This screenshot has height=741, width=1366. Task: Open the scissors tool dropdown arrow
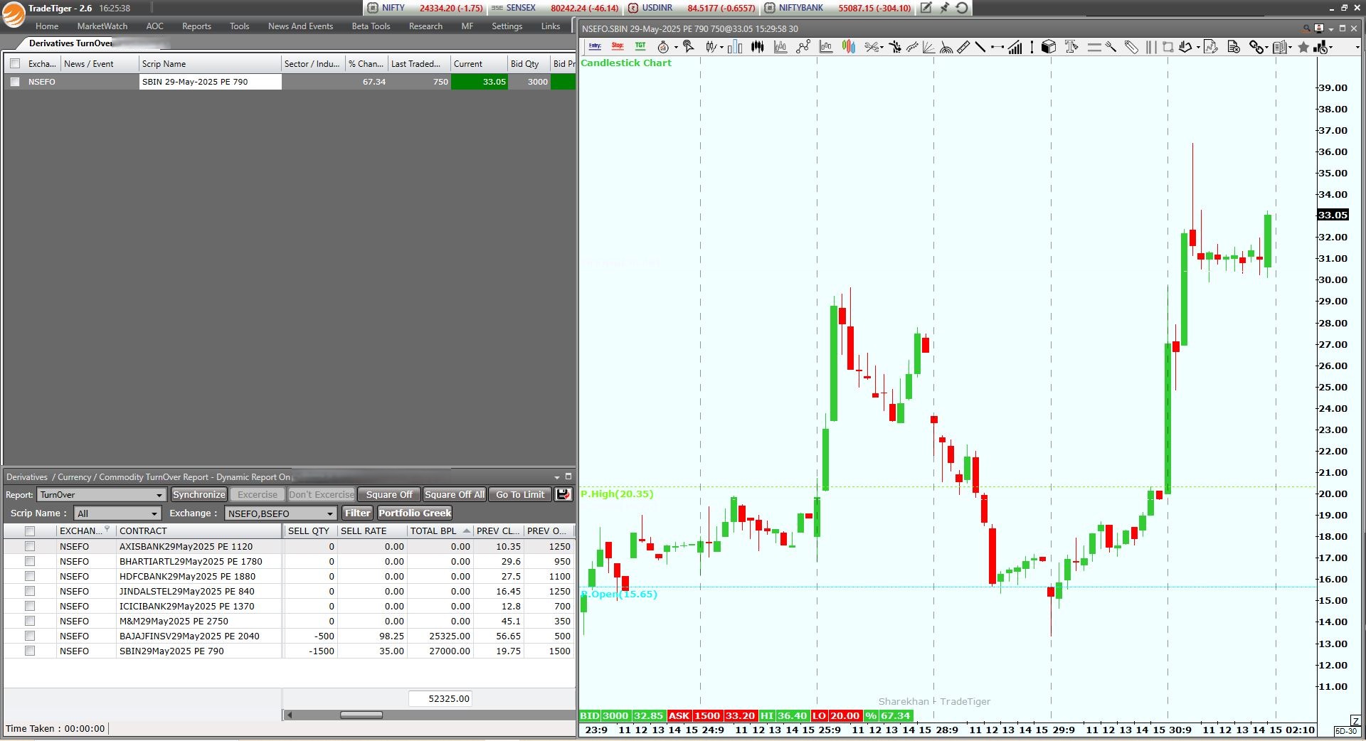pos(882,48)
